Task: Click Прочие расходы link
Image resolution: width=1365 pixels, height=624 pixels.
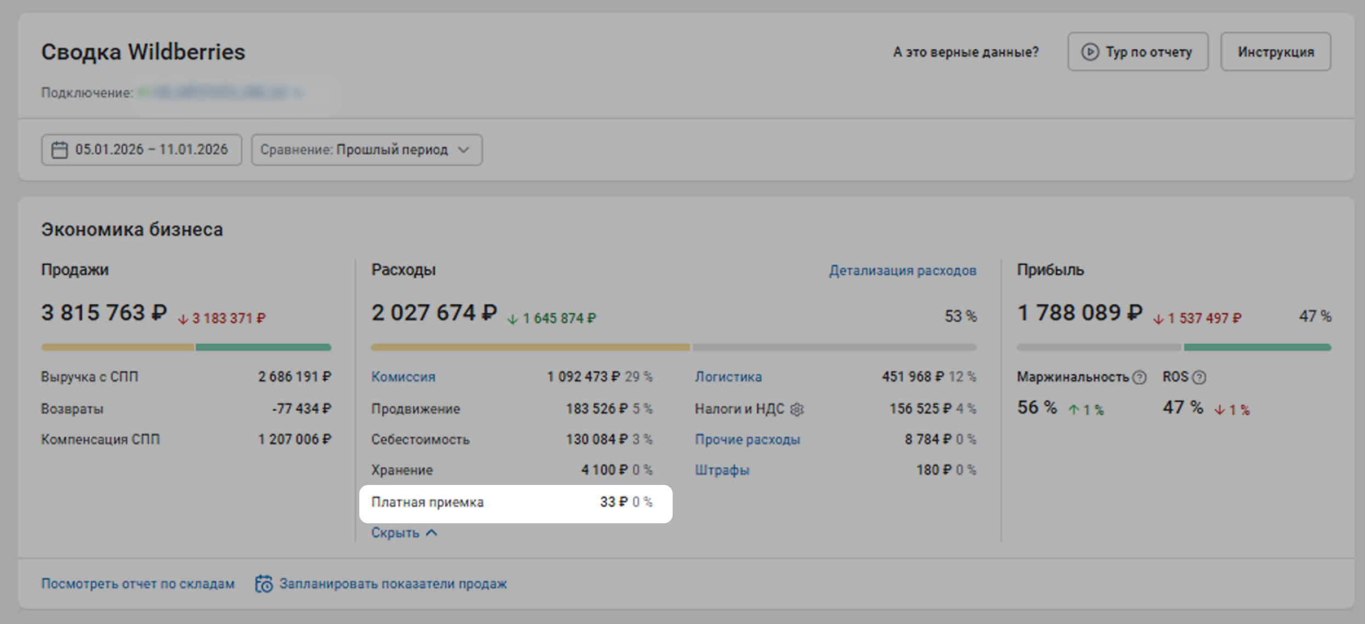Action: click(747, 440)
